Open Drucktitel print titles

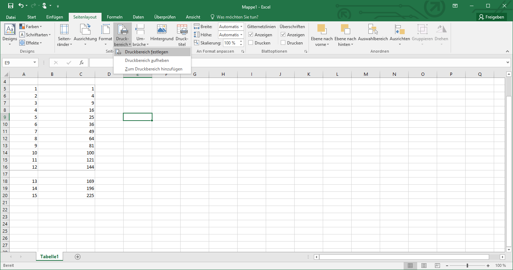pyautogui.click(x=182, y=35)
